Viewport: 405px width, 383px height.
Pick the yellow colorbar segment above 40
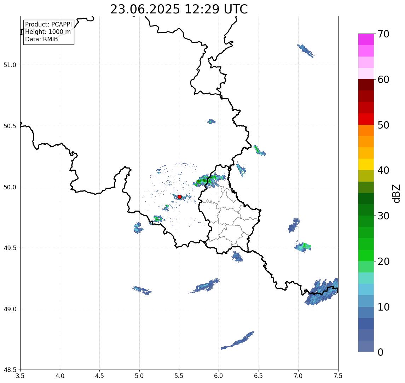click(366, 164)
